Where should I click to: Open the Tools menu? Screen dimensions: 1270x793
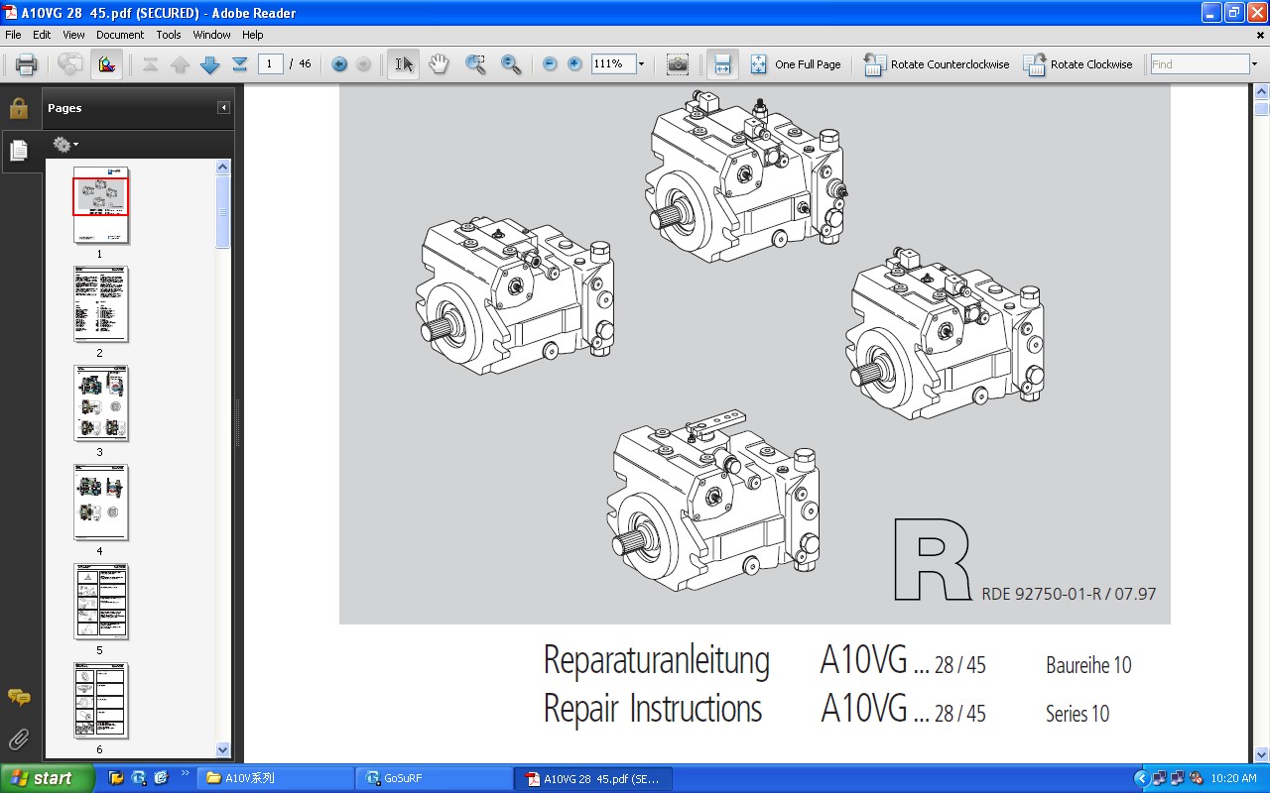[x=169, y=35]
